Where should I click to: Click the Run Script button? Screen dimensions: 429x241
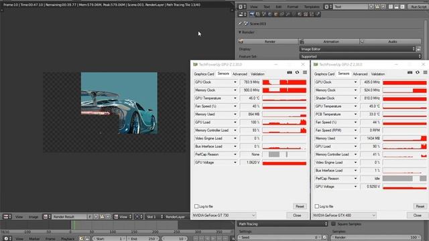418,7
